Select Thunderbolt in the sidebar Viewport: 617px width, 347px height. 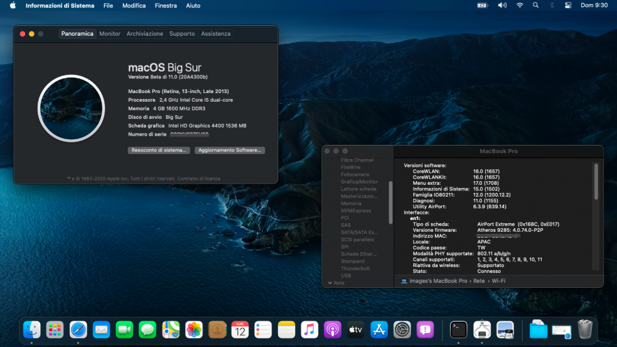pyautogui.click(x=355, y=268)
